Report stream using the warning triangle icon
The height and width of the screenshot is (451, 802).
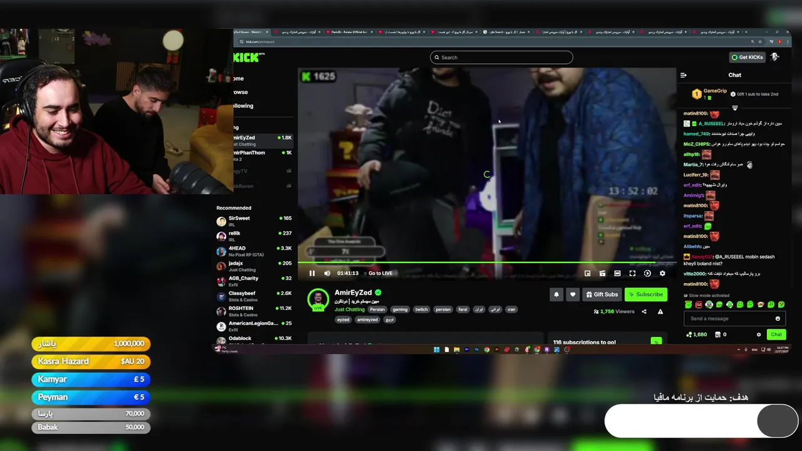tap(660, 311)
